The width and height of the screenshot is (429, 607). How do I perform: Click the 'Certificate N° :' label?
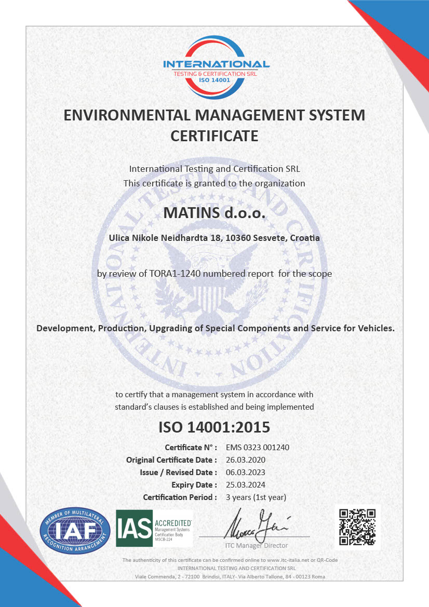tap(191, 448)
